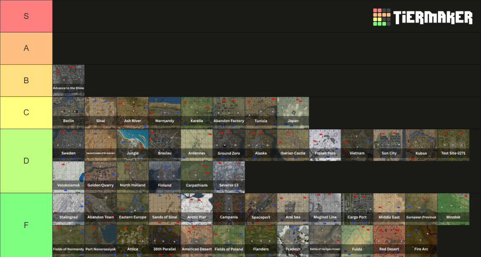Viewport: 481px width, 257px height.
Task: Choose the Abandon Town map
Action: [x=100, y=209]
